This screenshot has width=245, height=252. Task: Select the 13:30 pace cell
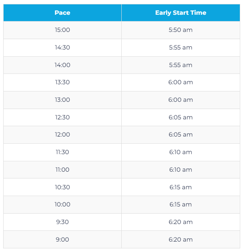point(62,82)
